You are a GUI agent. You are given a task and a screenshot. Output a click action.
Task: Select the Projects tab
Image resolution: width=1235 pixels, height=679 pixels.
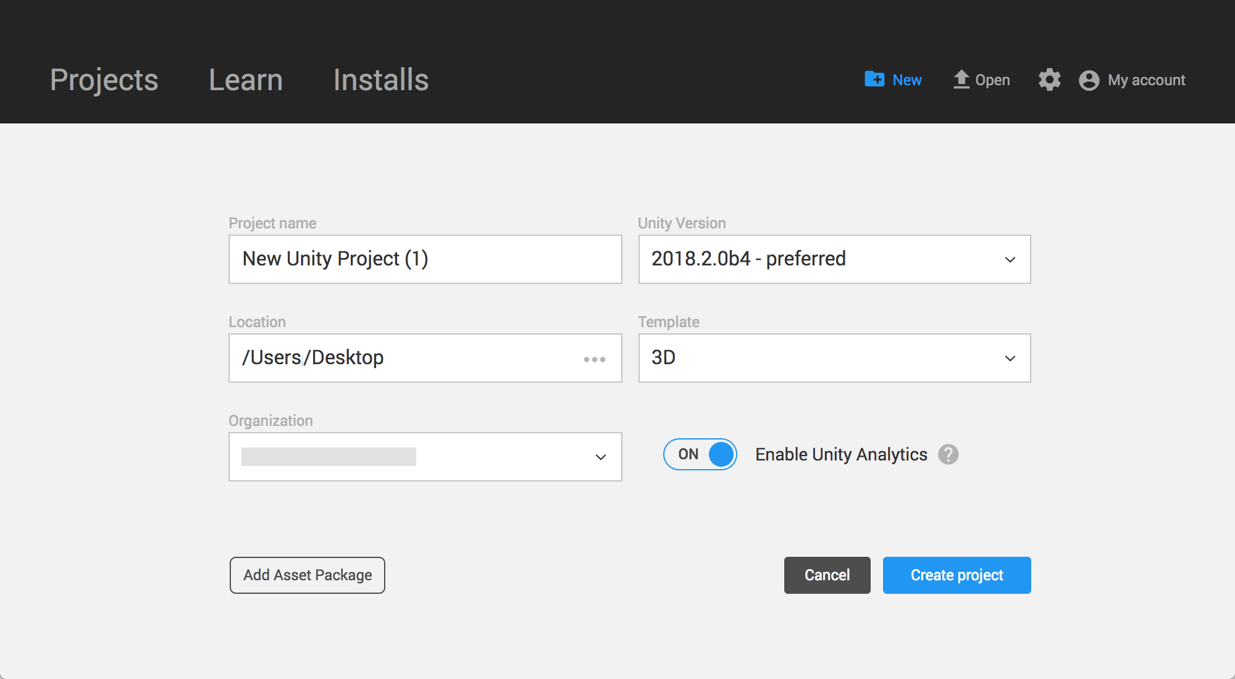point(103,80)
